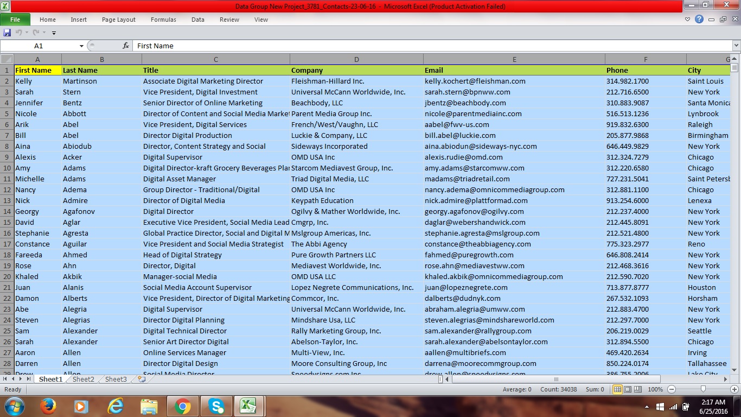Switch to Page Layout view button
This screenshot has height=417, width=741.
[628, 389]
